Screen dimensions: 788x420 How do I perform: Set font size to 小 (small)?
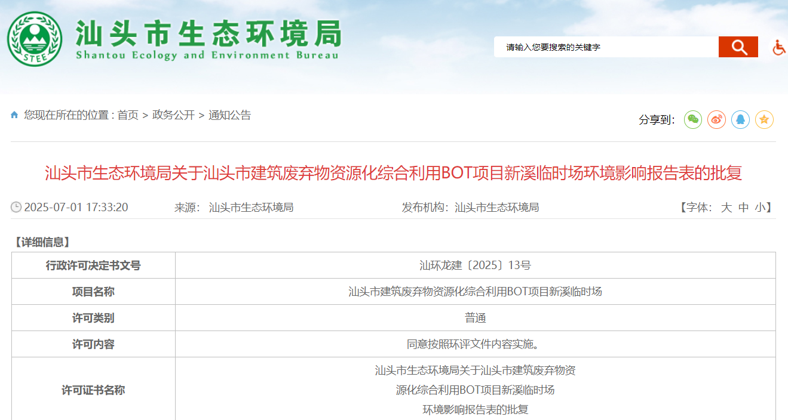click(x=760, y=208)
